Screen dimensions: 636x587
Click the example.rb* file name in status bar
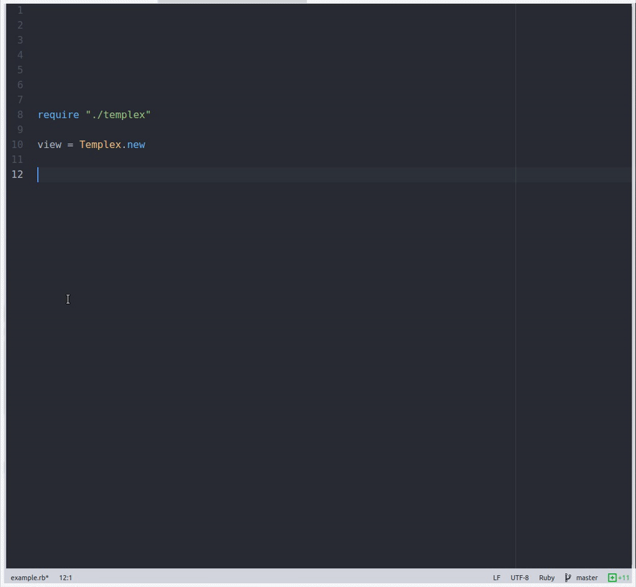29,578
